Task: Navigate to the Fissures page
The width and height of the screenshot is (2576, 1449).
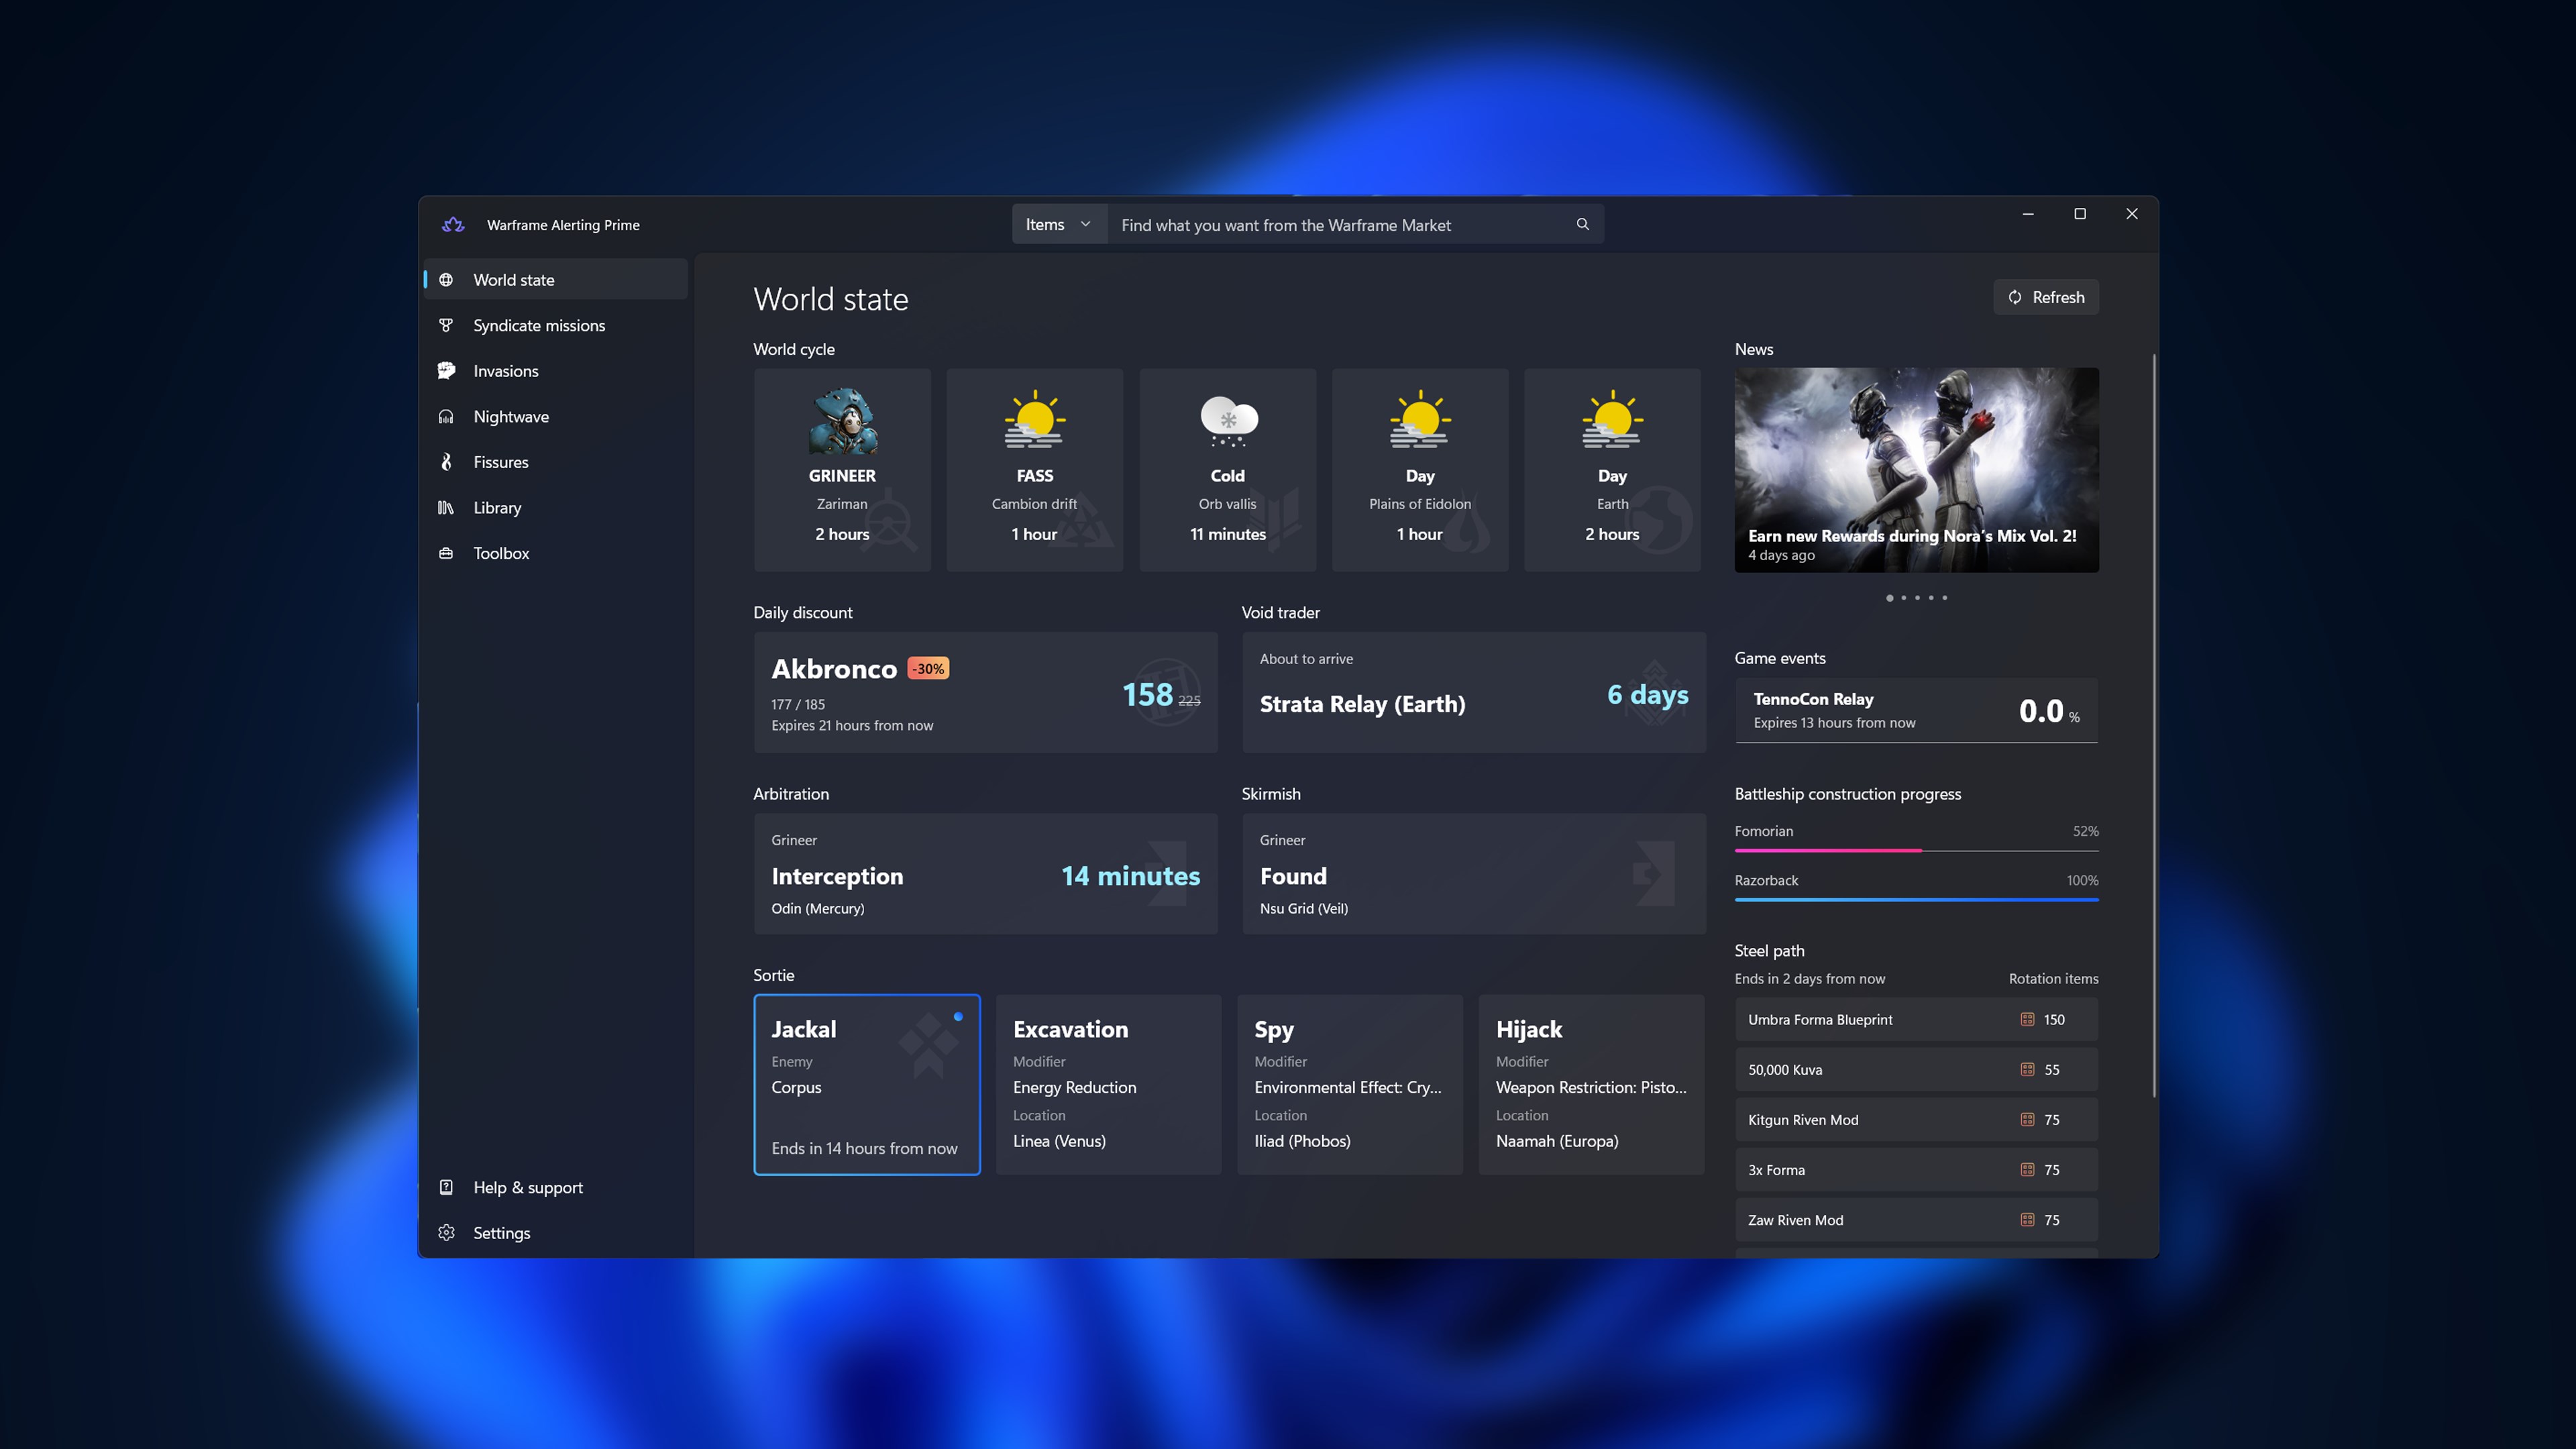Action: tap(556, 462)
